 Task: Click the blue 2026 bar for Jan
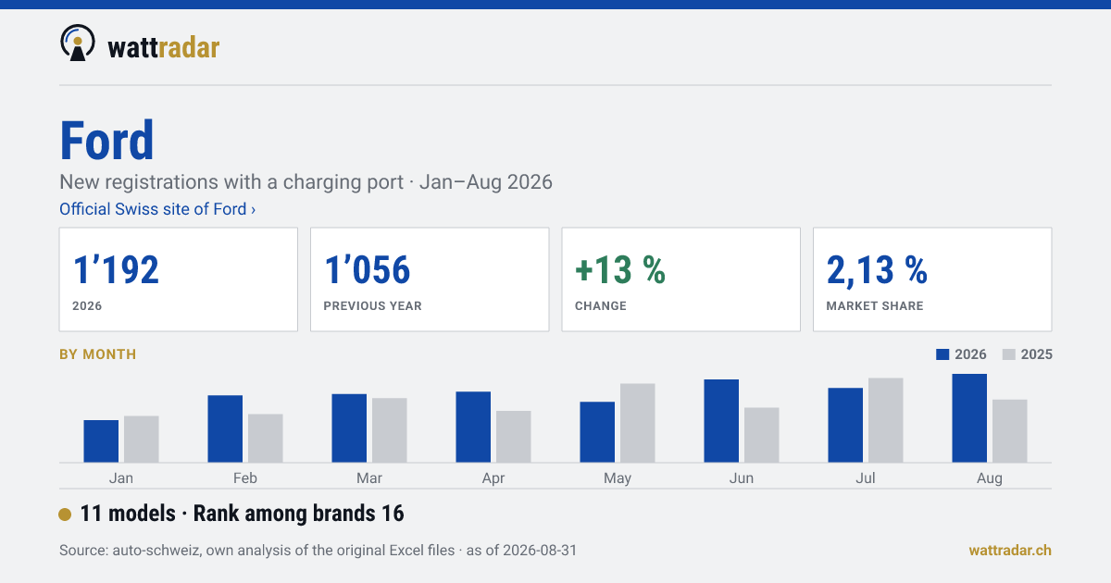coord(101,441)
